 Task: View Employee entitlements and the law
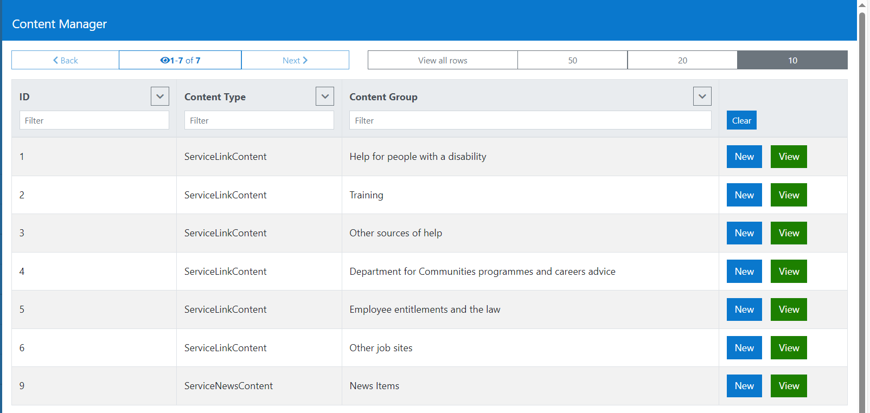point(789,309)
